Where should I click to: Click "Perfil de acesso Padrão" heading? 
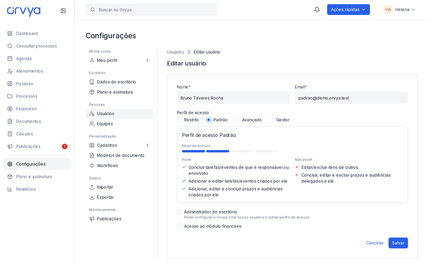tap(209, 135)
